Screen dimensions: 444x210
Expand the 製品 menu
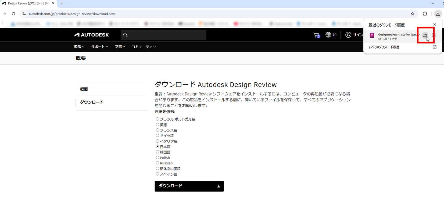point(79,47)
